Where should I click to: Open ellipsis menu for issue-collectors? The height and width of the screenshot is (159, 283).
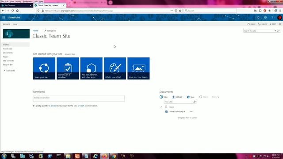point(191,112)
